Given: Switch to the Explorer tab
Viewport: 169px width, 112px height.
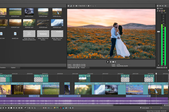Looking at the screenshot, I should pos(13,68).
